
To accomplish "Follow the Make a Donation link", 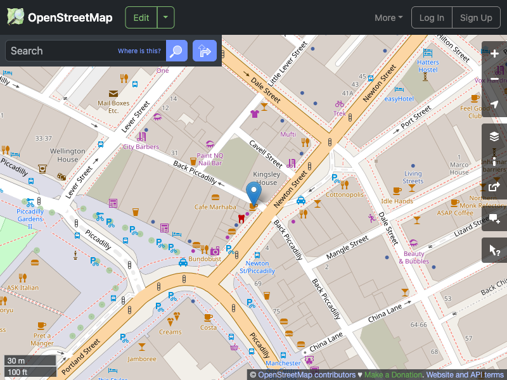I will tap(393, 374).
